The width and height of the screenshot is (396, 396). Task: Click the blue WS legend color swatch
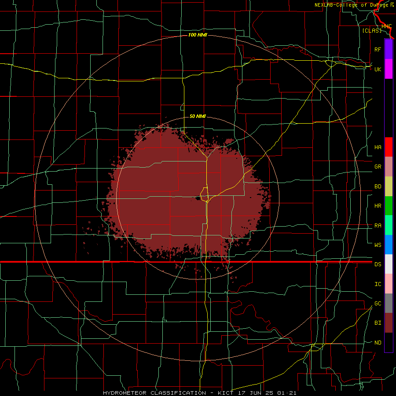pos(389,245)
